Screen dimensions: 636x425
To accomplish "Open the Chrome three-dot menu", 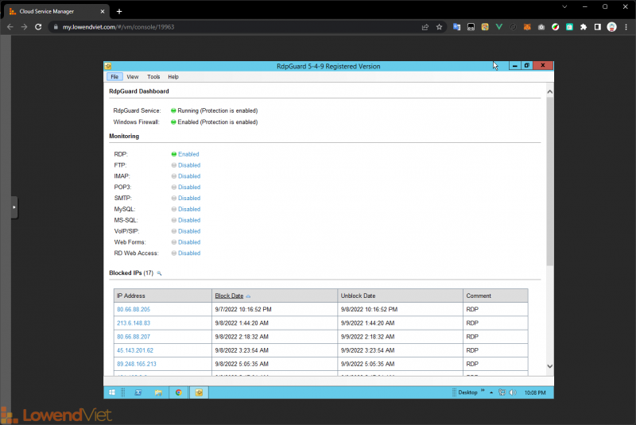I will tap(626, 27).
